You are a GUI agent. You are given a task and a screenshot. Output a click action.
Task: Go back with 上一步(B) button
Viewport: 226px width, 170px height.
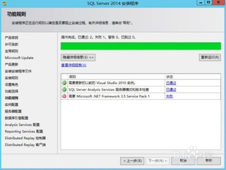(x=132, y=161)
